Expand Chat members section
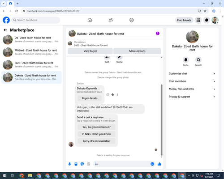 192,81
